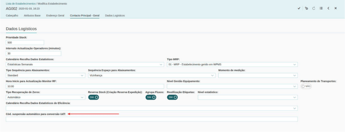
Task: Expand Nível Gestão Equipamento dropdown
Action: (x=232, y=87)
